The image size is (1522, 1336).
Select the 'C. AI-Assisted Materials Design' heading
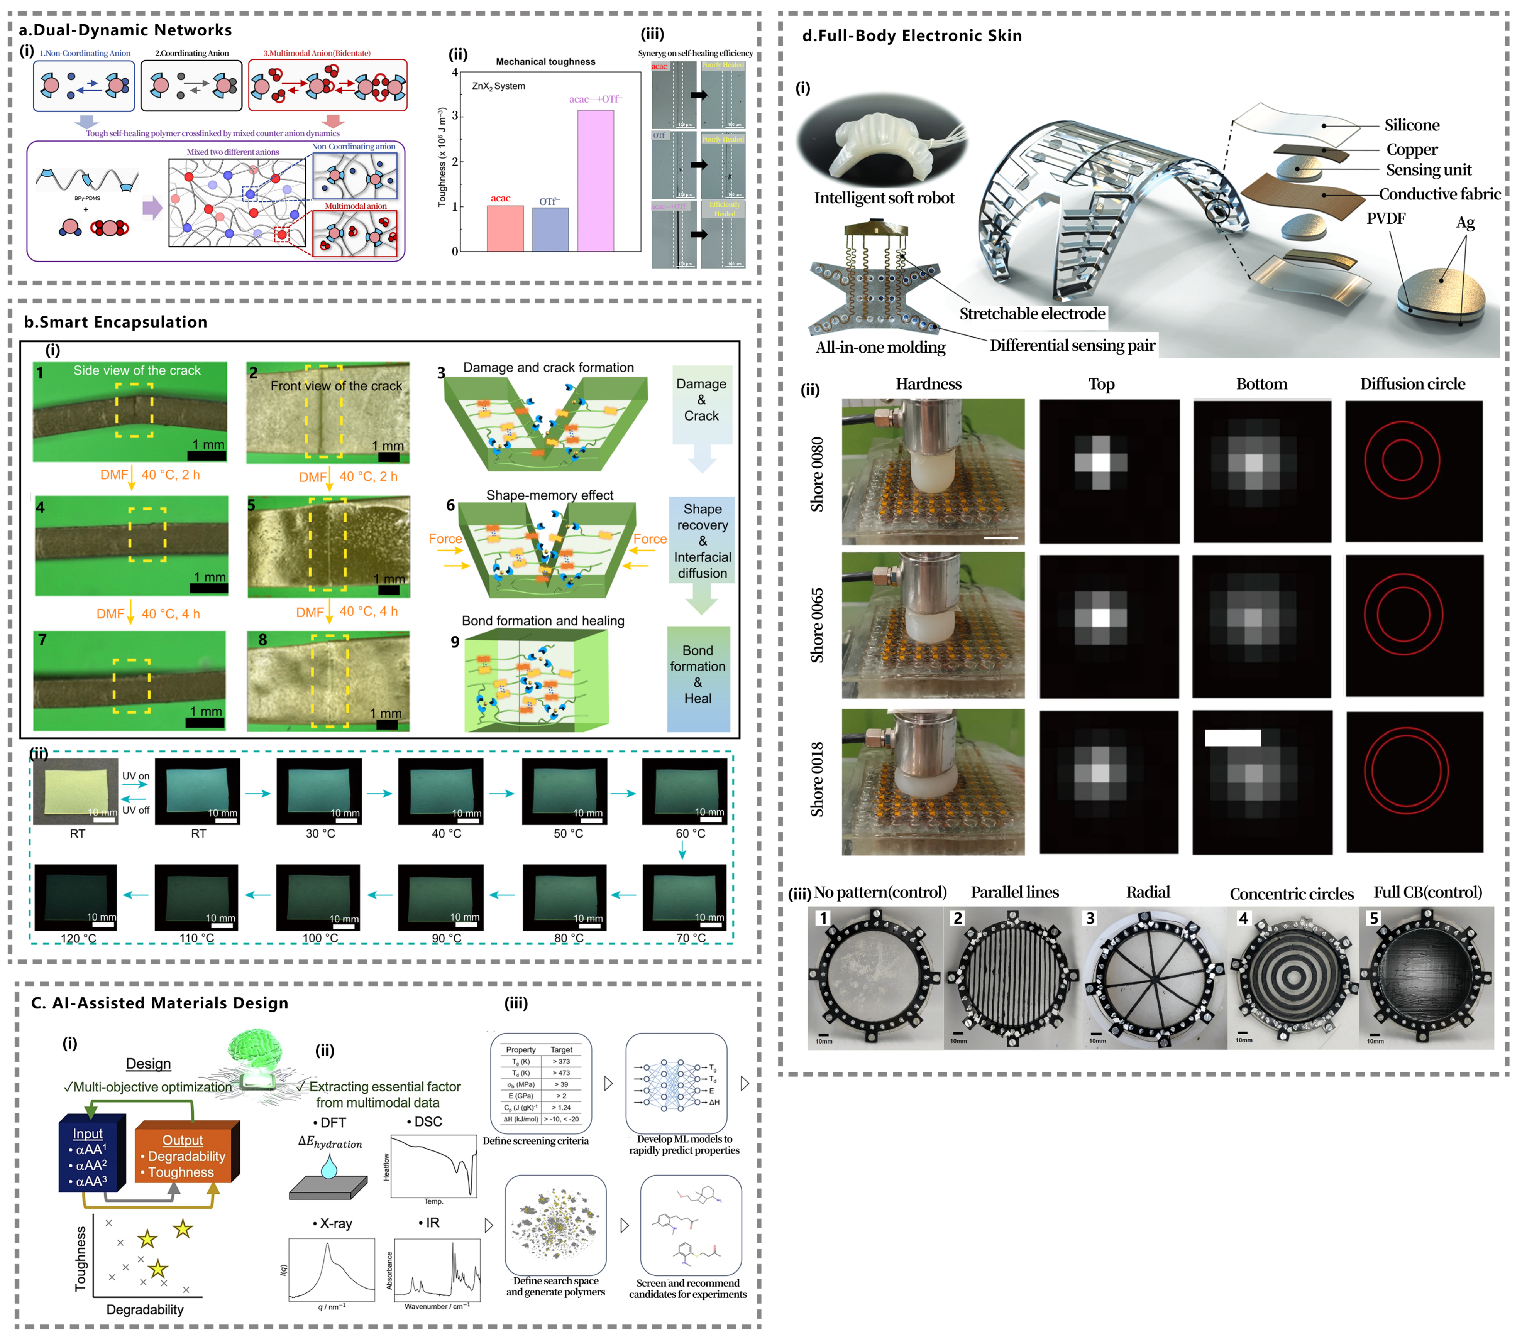coord(159,1003)
